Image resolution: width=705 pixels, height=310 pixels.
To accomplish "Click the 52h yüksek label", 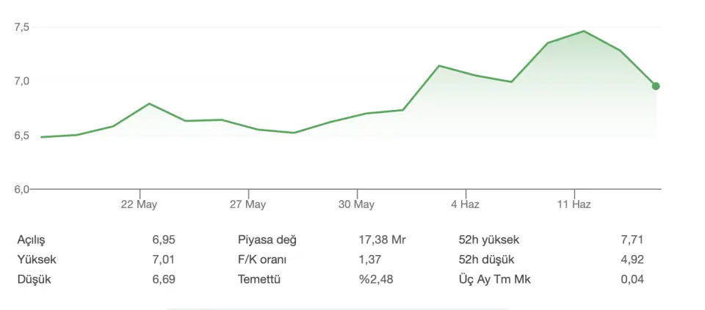I will (488, 240).
